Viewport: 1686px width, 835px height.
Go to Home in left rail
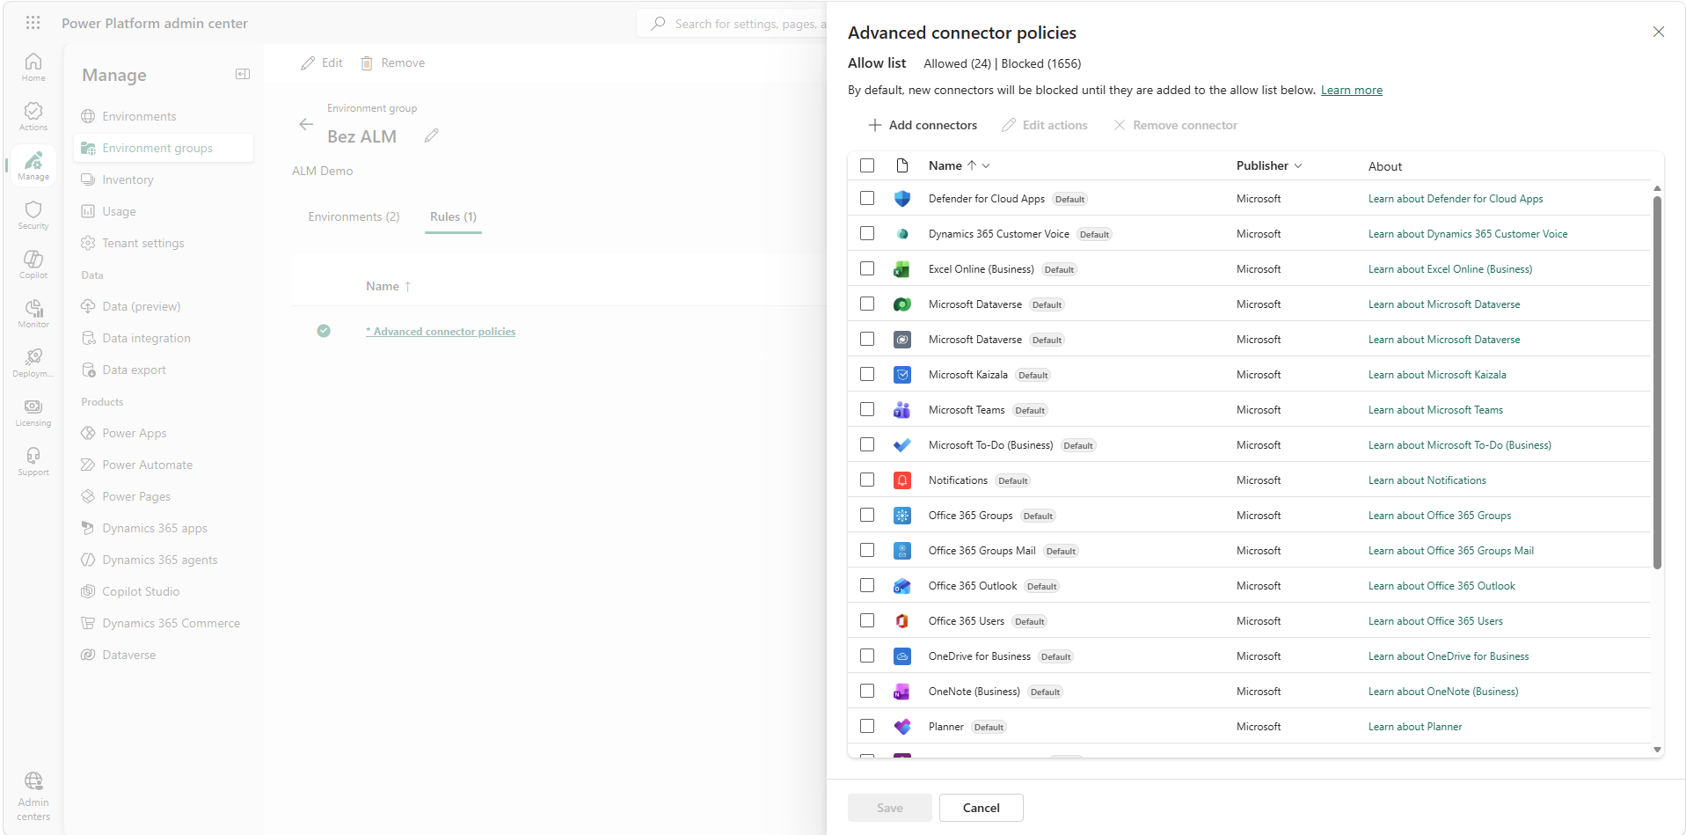33,67
